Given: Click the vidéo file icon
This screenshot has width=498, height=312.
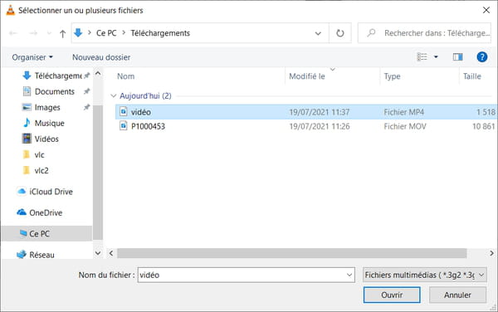Looking at the screenshot, I should pos(124,112).
